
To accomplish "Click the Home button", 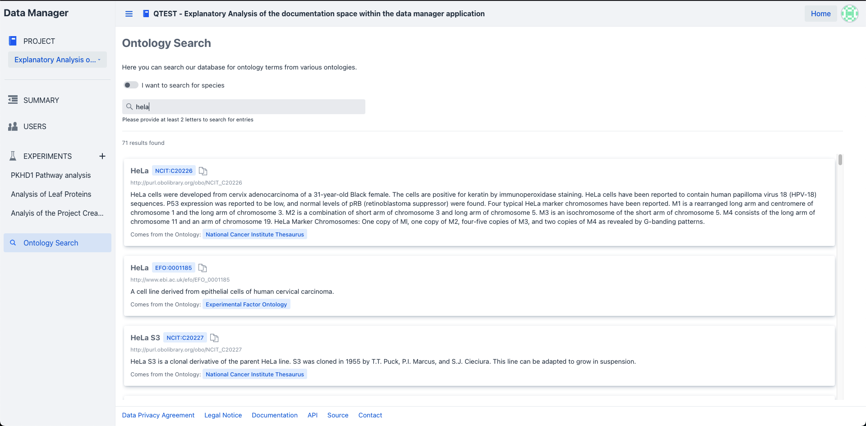I will (820, 14).
